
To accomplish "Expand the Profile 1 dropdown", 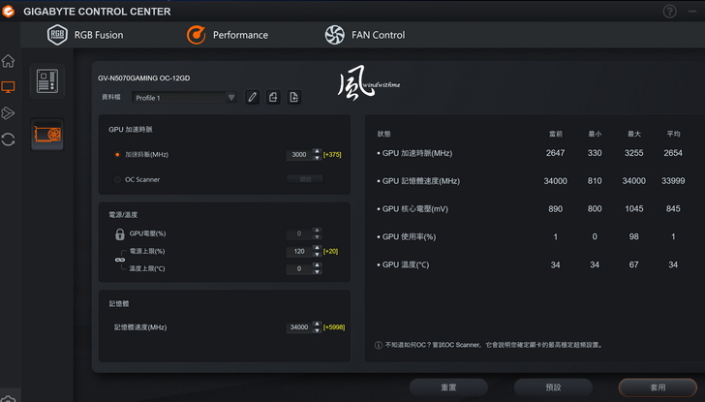I will click(x=230, y=98).
